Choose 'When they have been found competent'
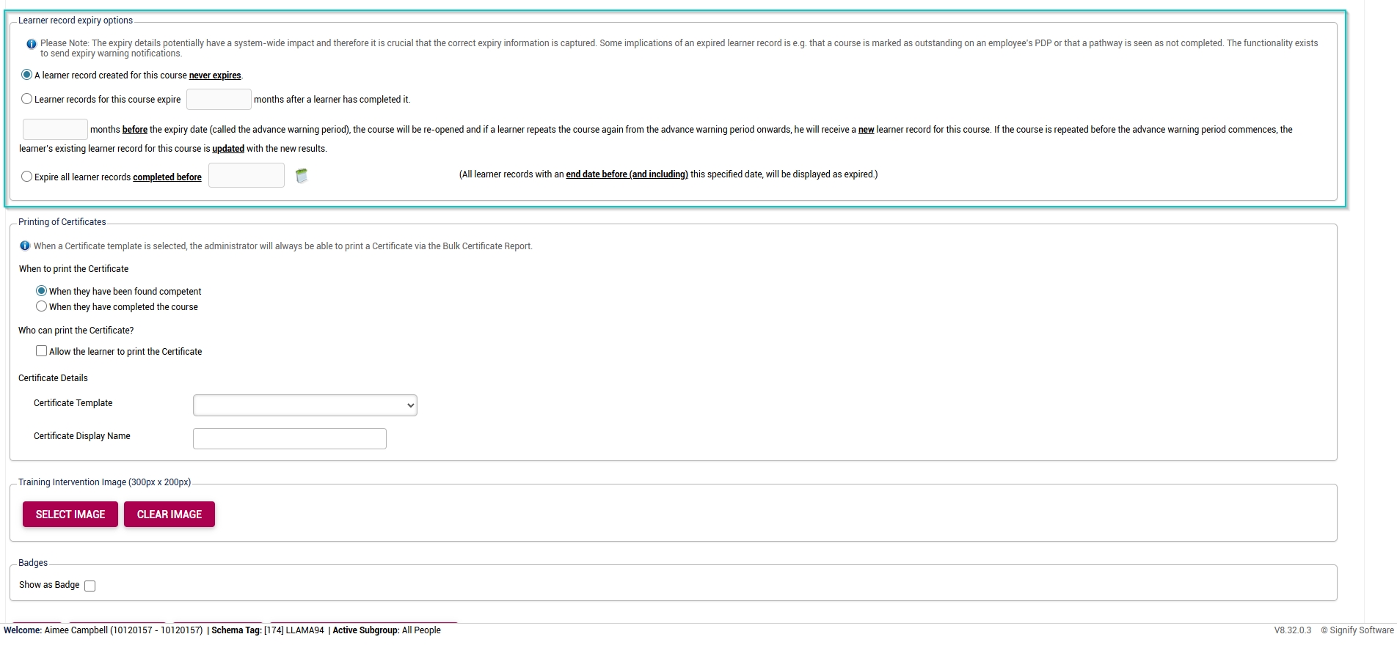1397x667 pixels. tap(42, 291)
